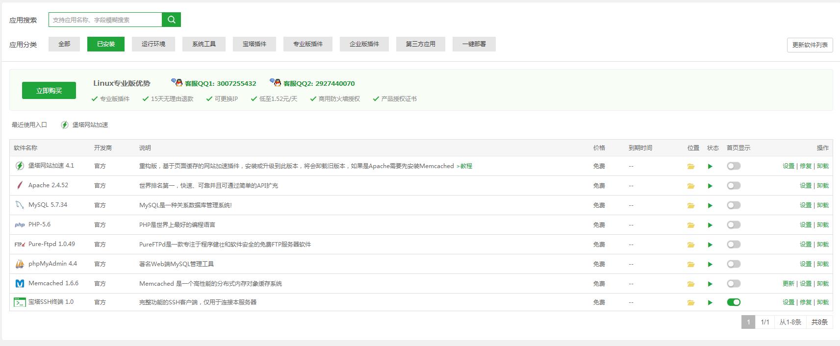Enable homepage display for PHP-5.6

pyautogui.click(x=734, y=225)
